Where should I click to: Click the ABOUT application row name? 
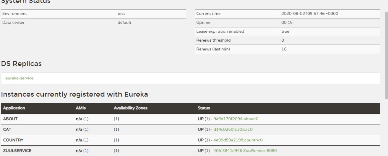[x=10, y=119]
